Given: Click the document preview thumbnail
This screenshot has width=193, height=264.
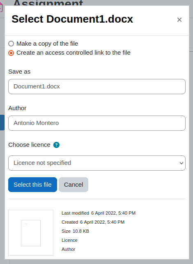Looking at the screenshot, I should tap(31, 233).
